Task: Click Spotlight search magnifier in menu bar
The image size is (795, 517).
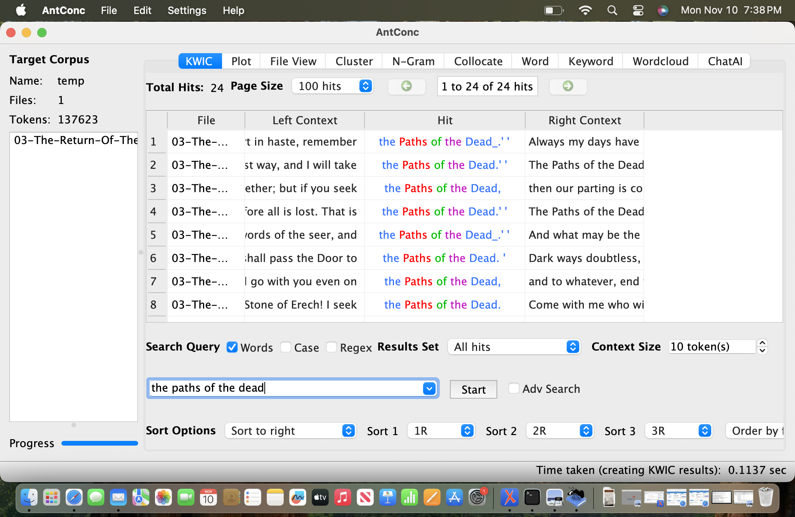Action: tap(612, 10)
